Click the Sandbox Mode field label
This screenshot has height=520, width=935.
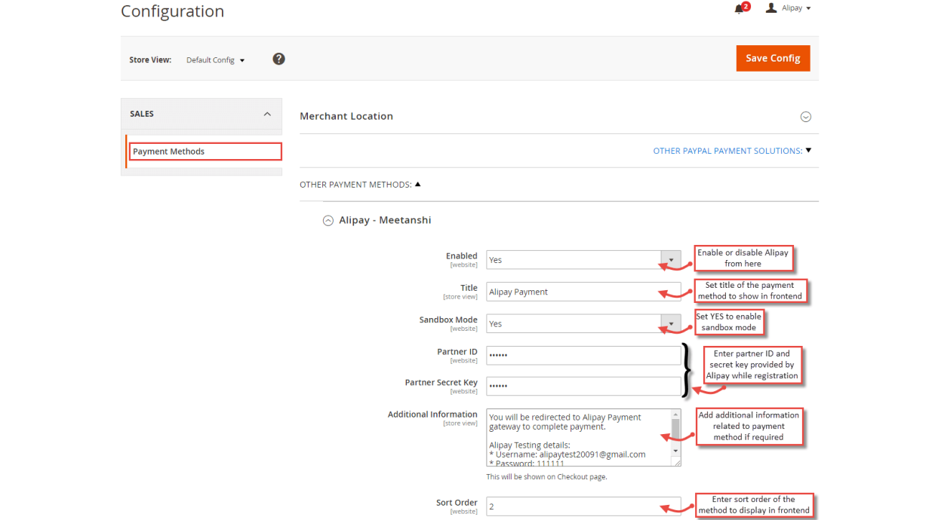[448, 320]
